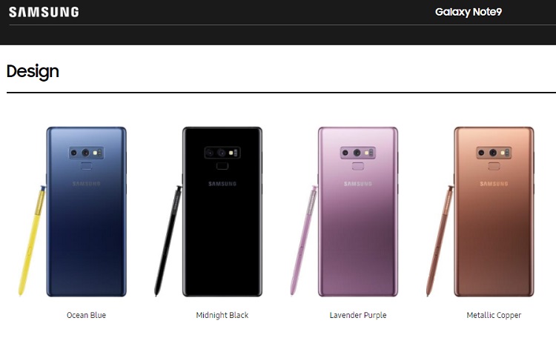Click the copper S Pen stylus
The height and width of the screenshot is (358, 556).
tap(440, 241)
